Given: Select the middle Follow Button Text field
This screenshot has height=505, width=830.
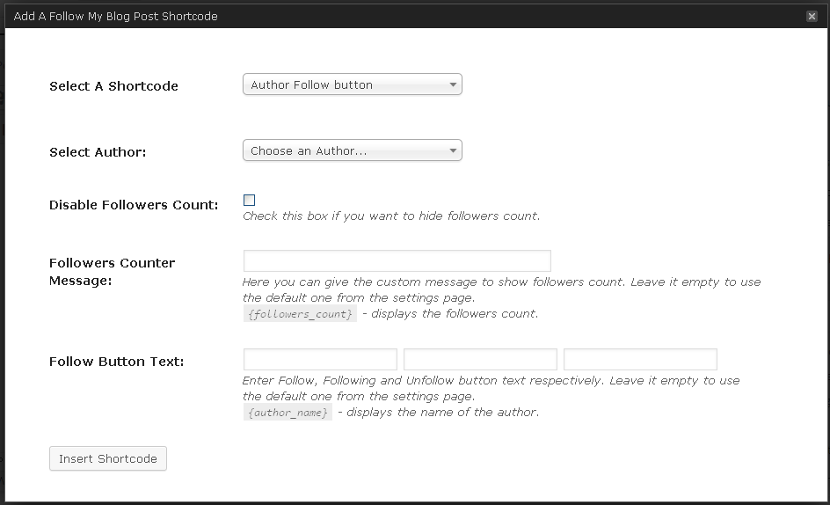Looking at the screenshot, I should click(x=480, y=359).
